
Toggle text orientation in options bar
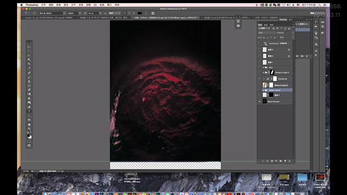(34, 13)
